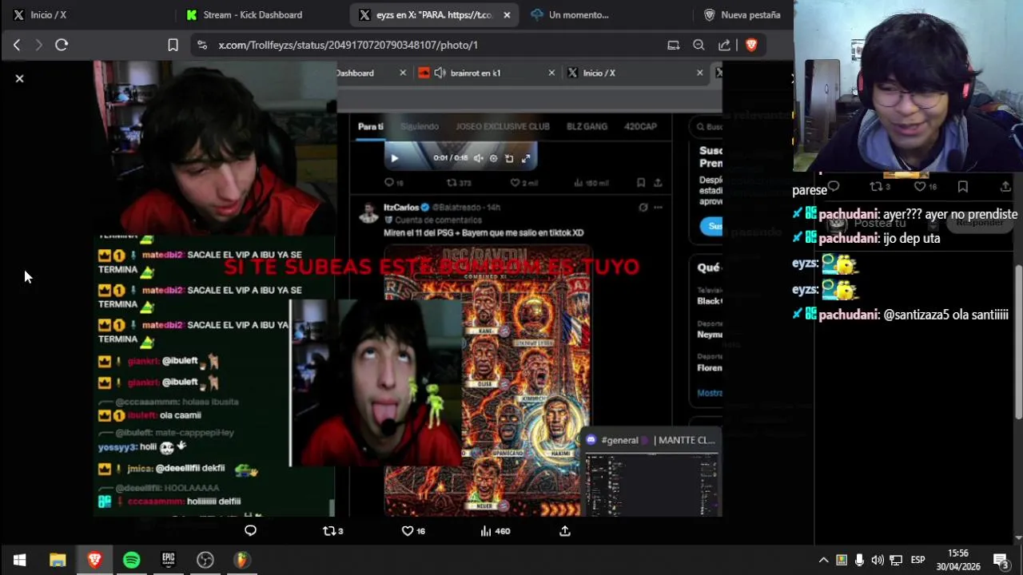Like the photo using the heart below it
1023x575 pixels.
(413, 531)
